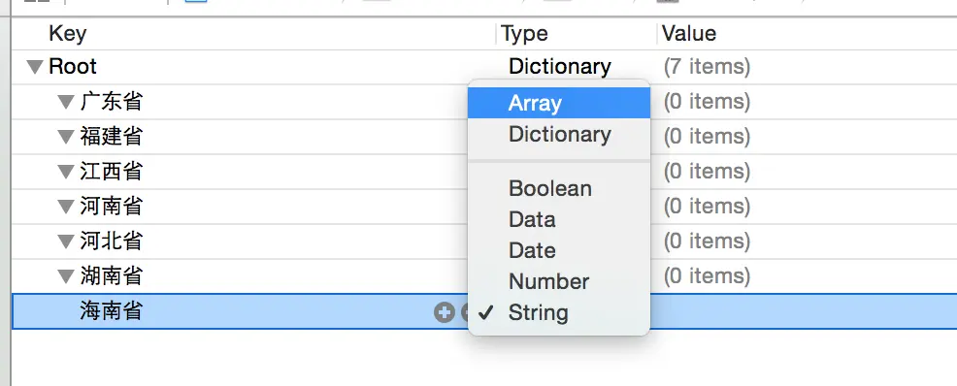Viewport: 957px width, 386px height.
Task: Click the Type column header
Action: coord(524,33)
